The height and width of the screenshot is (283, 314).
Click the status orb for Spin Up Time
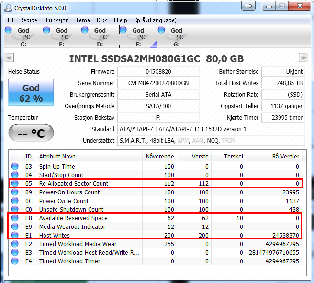click(x=15, y=166)
